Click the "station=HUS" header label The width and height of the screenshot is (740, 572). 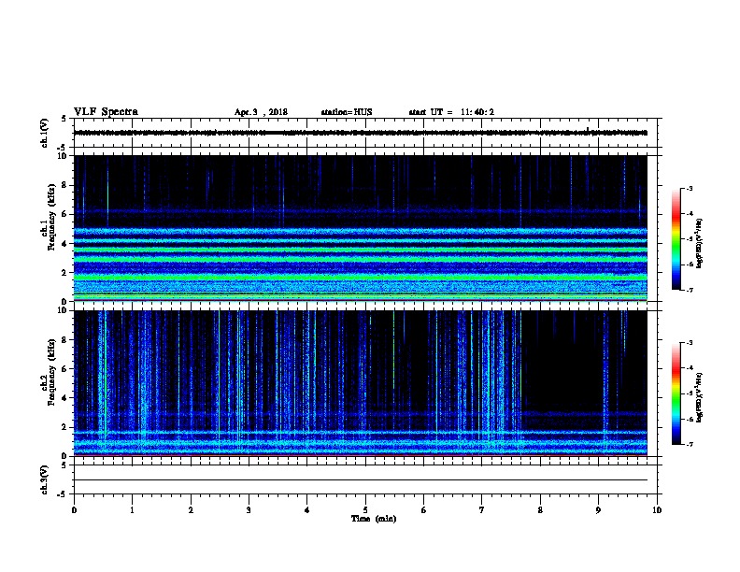click(x=347, y=112)
